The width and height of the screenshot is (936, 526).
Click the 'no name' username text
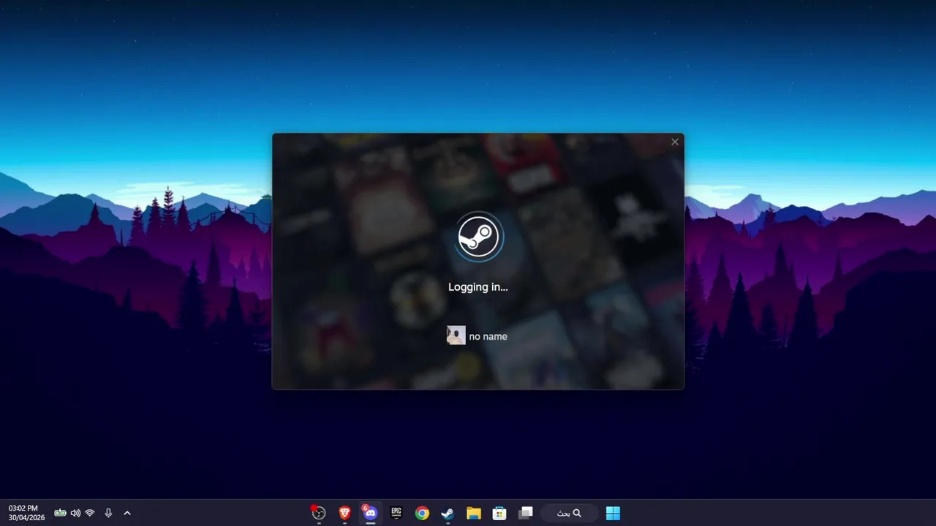(488, 337)
